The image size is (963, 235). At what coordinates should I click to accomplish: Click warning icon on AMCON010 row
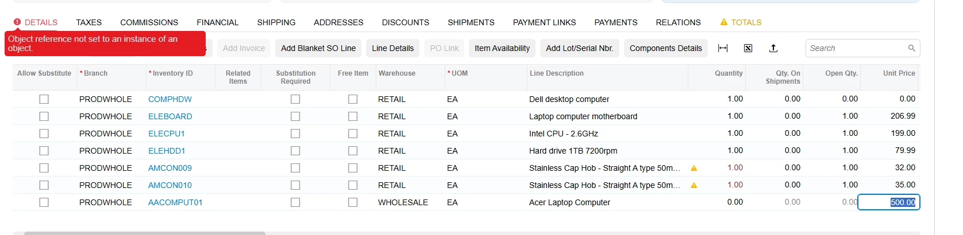pyautogui.click(x=694, y=185)
